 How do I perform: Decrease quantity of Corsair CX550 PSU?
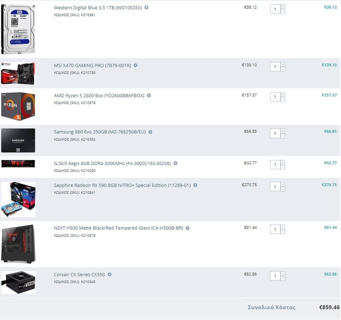point(283,278)
